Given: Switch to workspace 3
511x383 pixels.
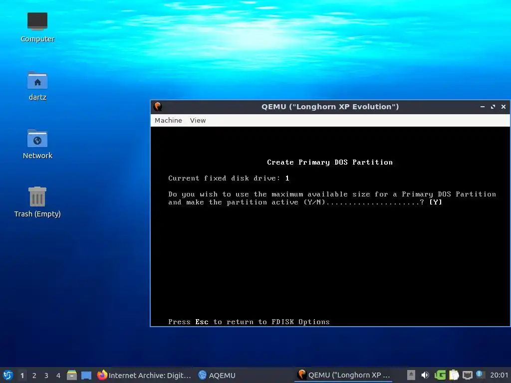Looking at the screenshot, I should pos(46,375).
